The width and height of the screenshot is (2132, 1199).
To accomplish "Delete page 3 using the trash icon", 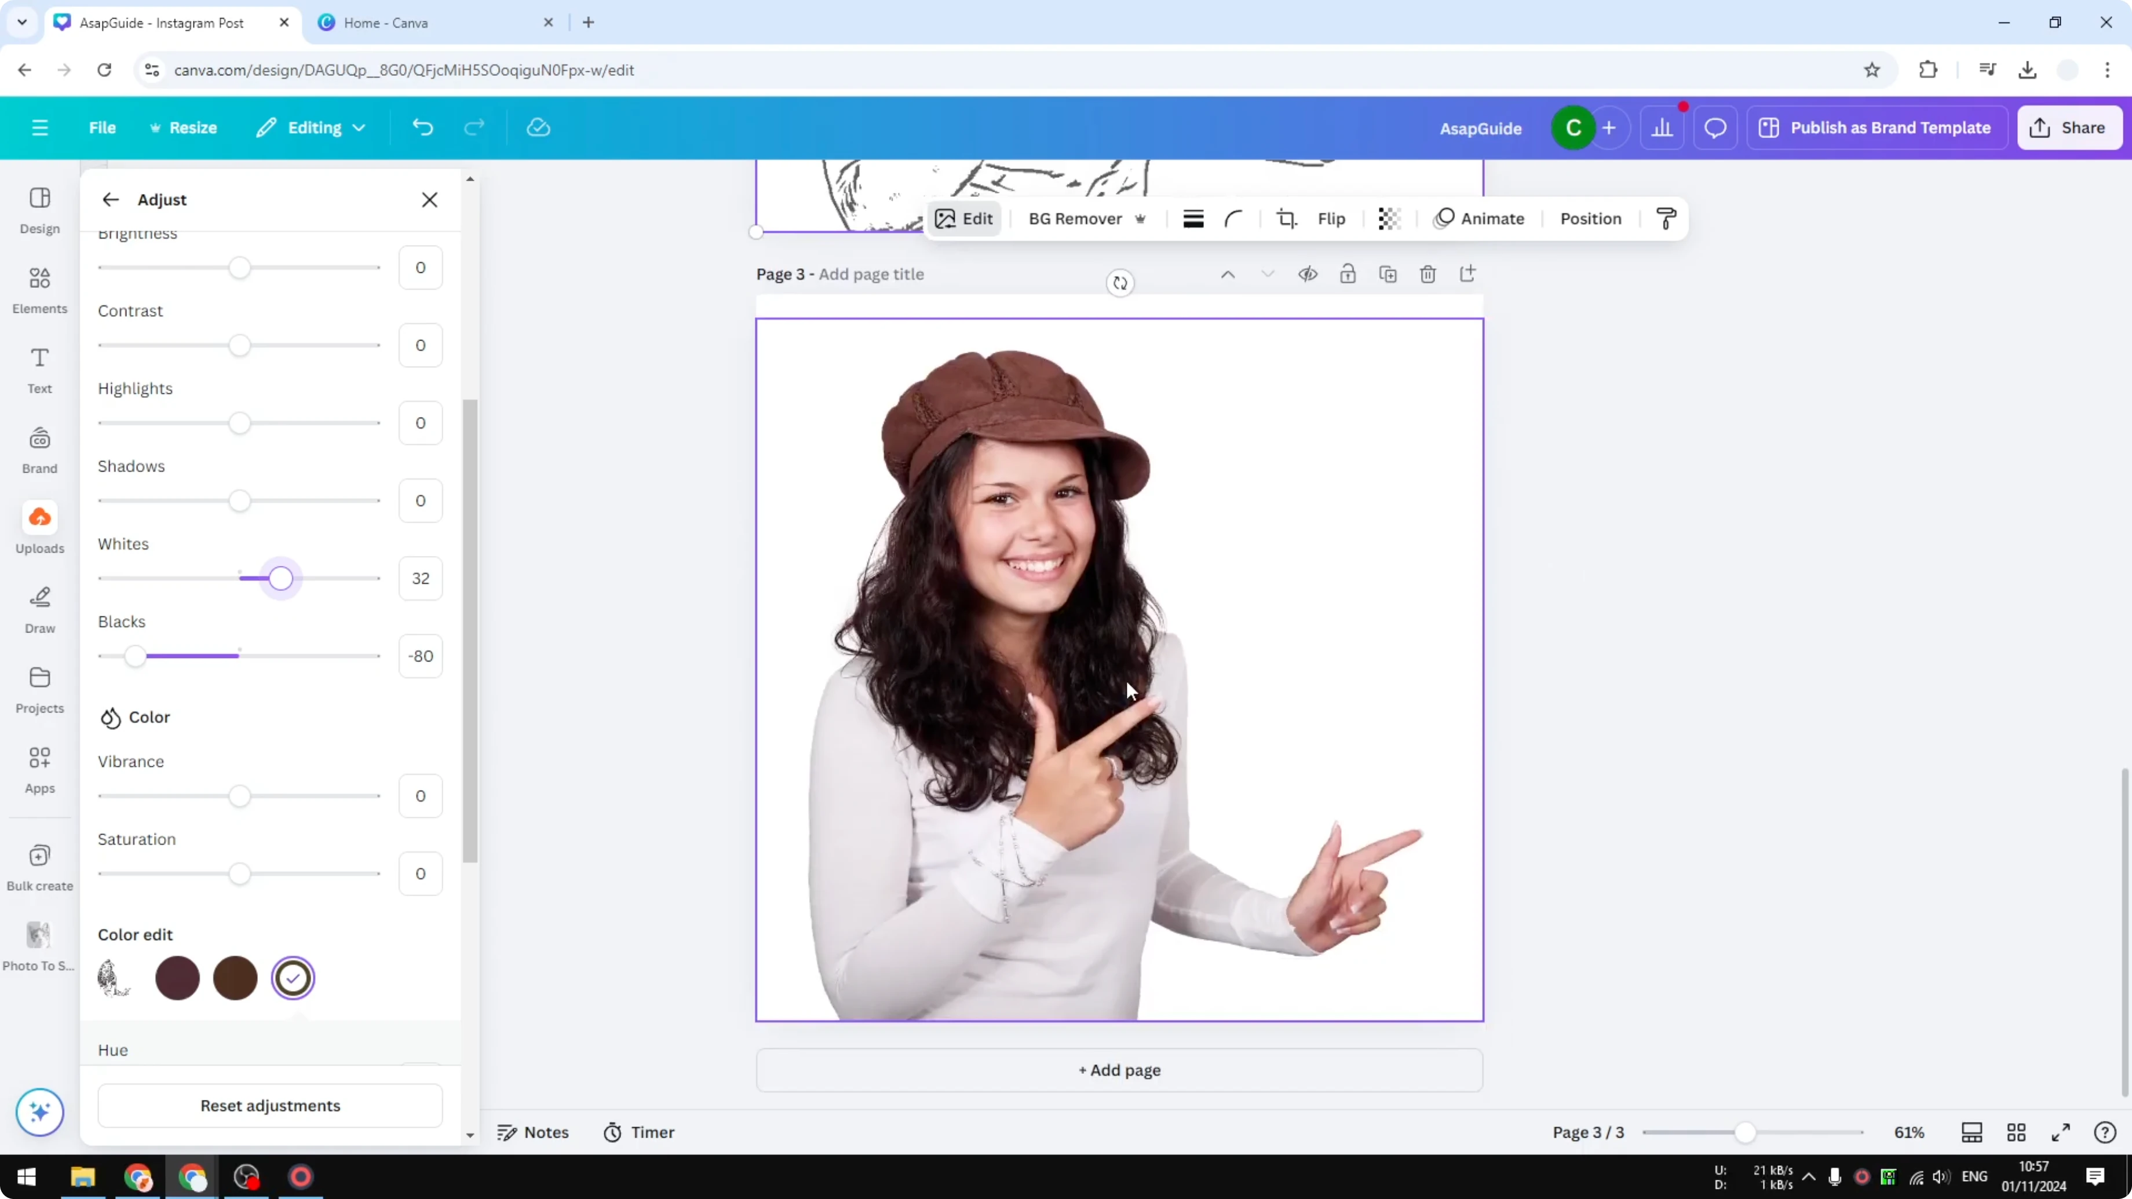I will [x=1429, y=274].
